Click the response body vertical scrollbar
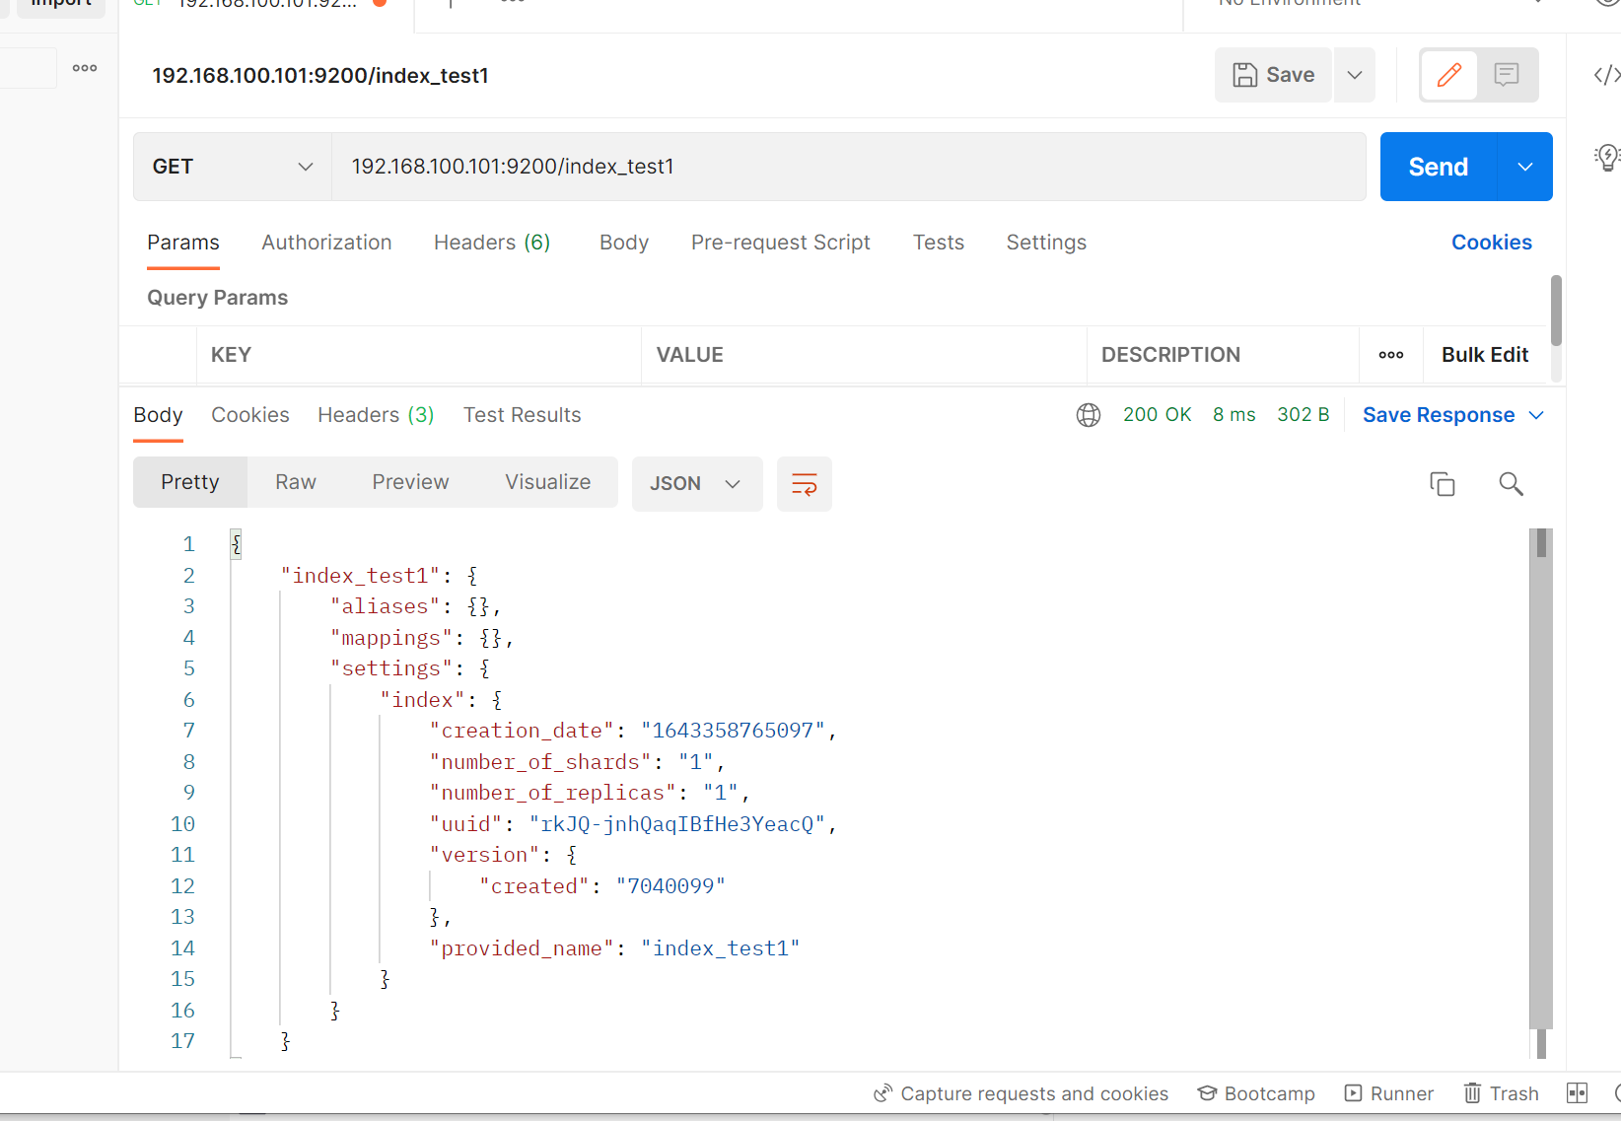The width and height of the screenshot is (1621, 1121). tap(1540, 789)
